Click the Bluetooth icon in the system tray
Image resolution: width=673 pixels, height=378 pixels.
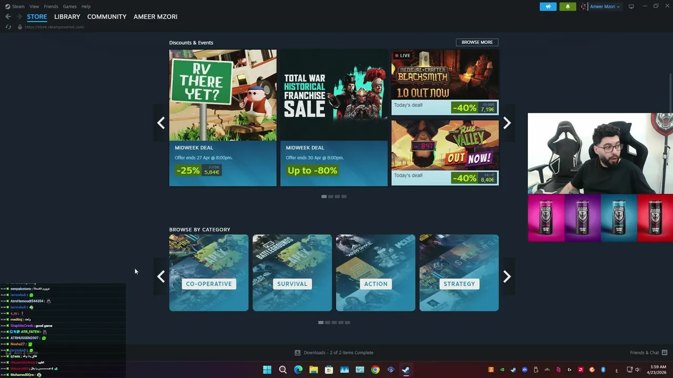click(604, 370)
